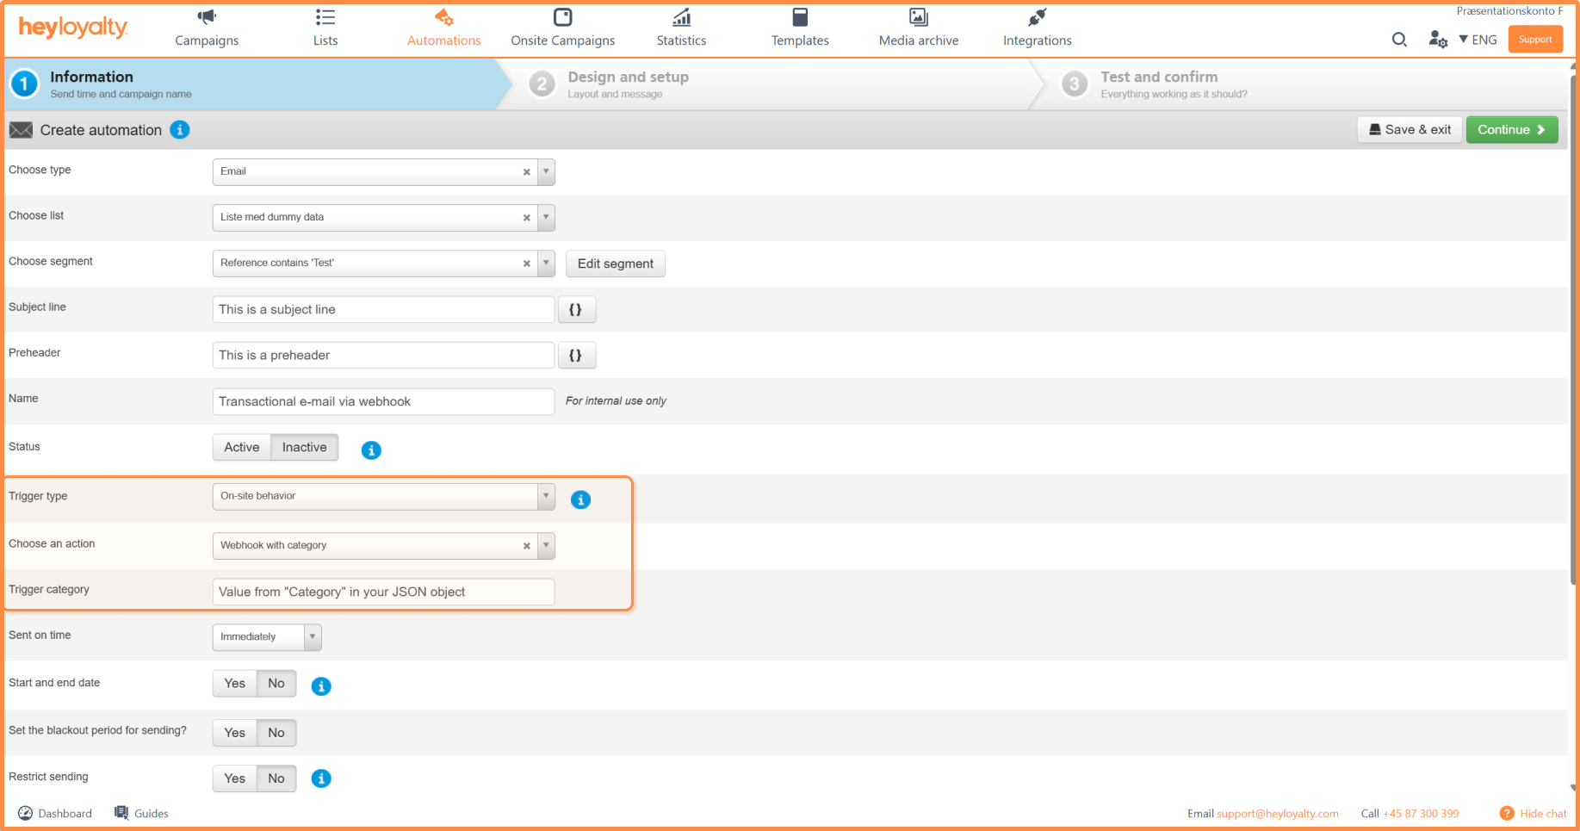Go to the Campaigns menu
The image size is (1580, 831).
(207, 28)
